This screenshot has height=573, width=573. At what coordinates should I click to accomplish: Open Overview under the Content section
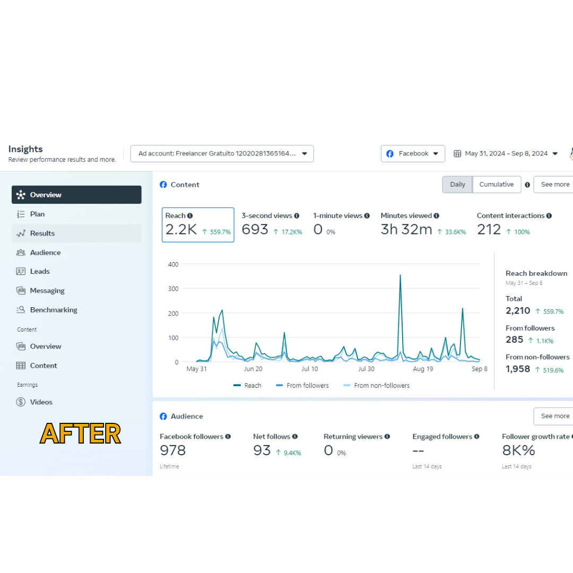point(76,346)
